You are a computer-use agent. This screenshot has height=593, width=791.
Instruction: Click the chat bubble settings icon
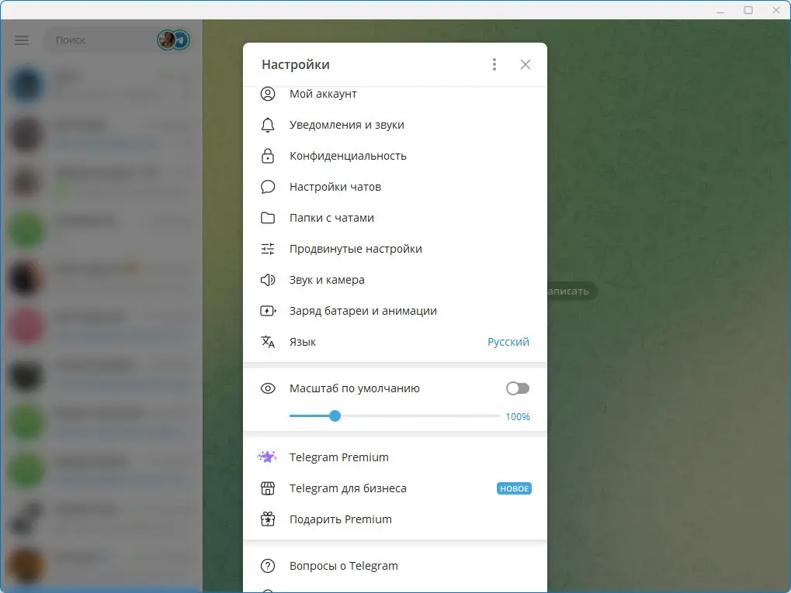pos(268,187)
